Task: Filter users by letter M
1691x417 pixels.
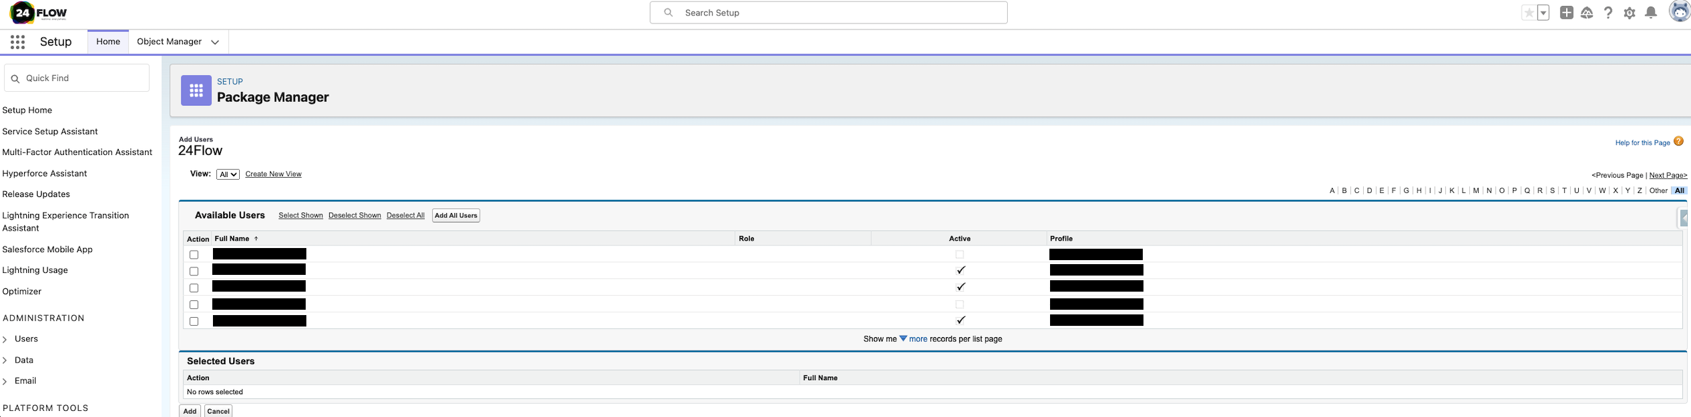Action: [x=1476, y=191]
